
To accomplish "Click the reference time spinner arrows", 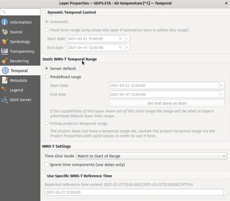I will coord(225,192).
